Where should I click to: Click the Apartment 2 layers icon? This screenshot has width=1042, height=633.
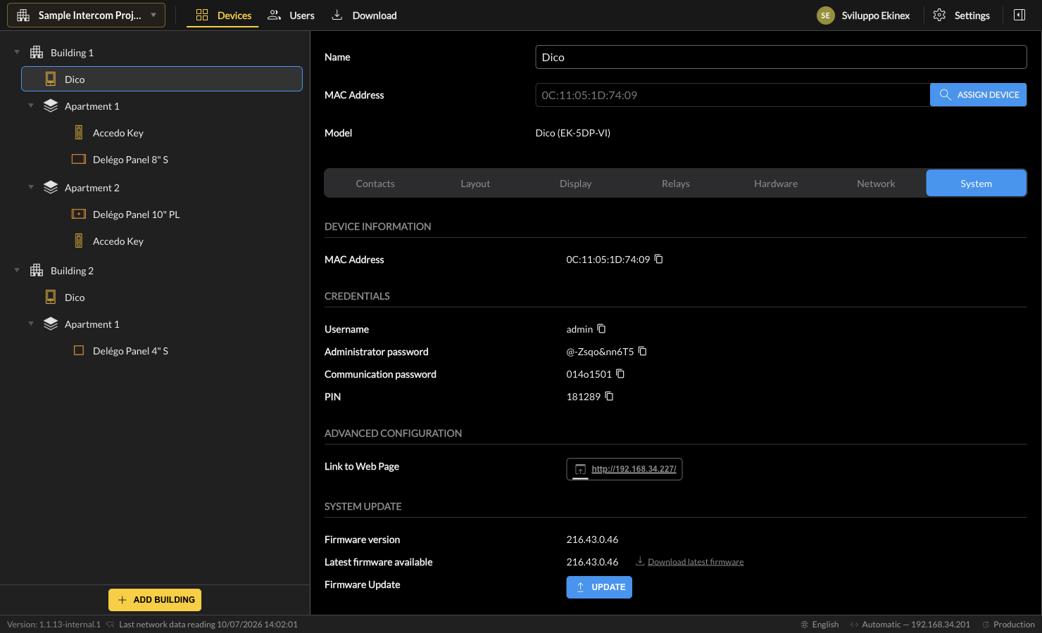click(x=51, y=187)
